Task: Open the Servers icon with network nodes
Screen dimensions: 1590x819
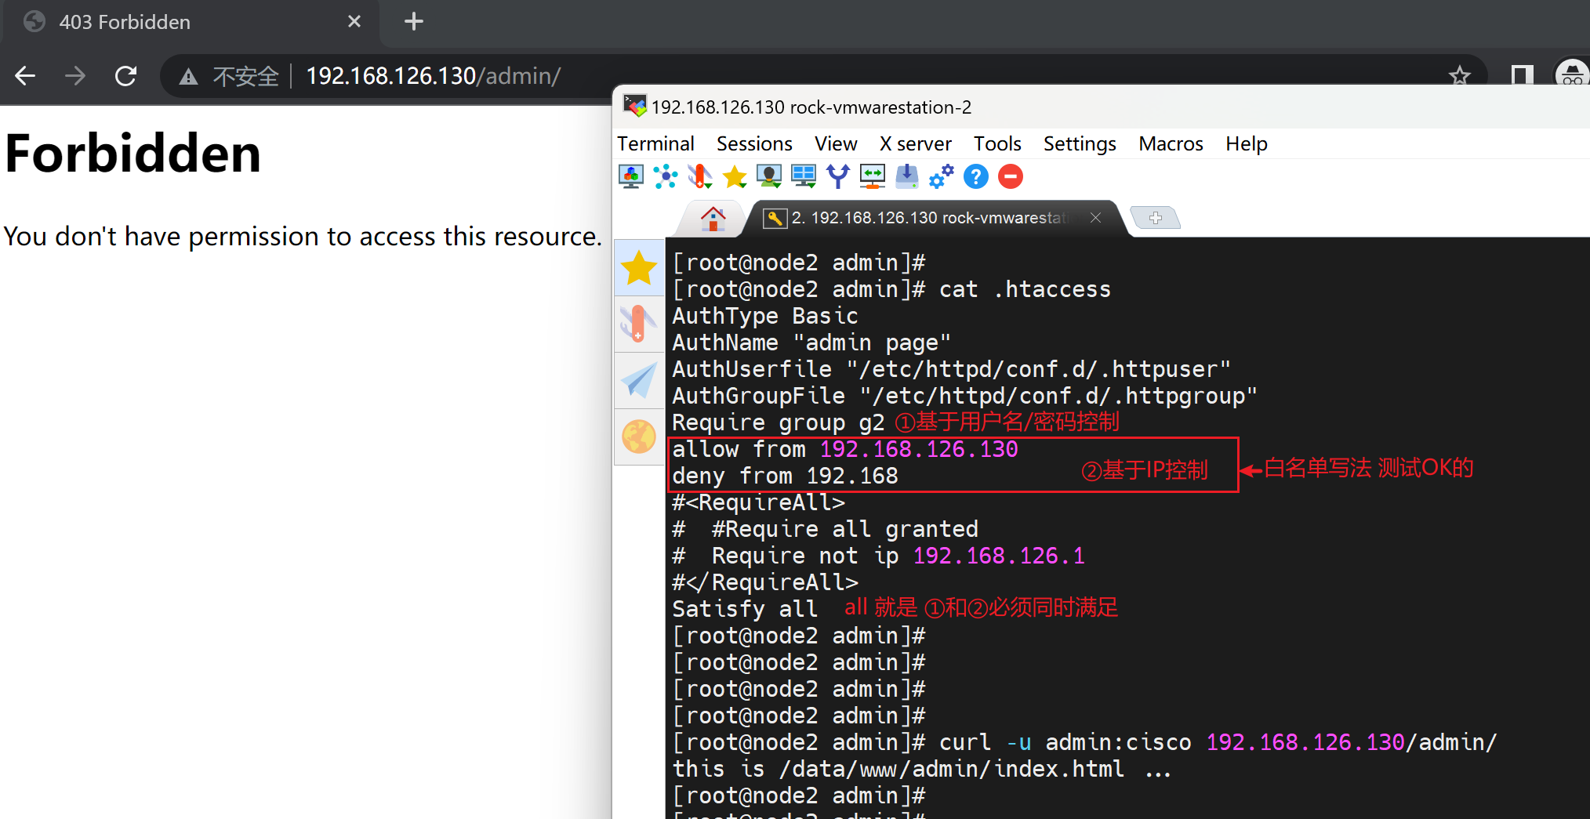Action: (666, 176)
